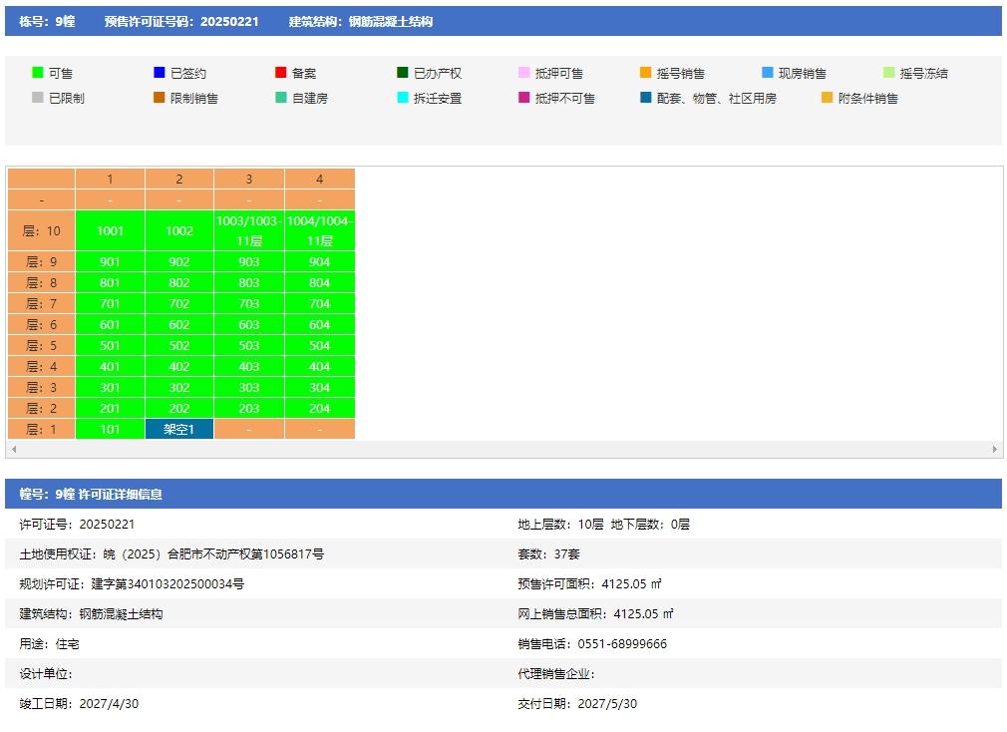Viewport: 1007px width, 732px height.
Task: Click the 附条件销售 legend swatch
Action: 828,98
